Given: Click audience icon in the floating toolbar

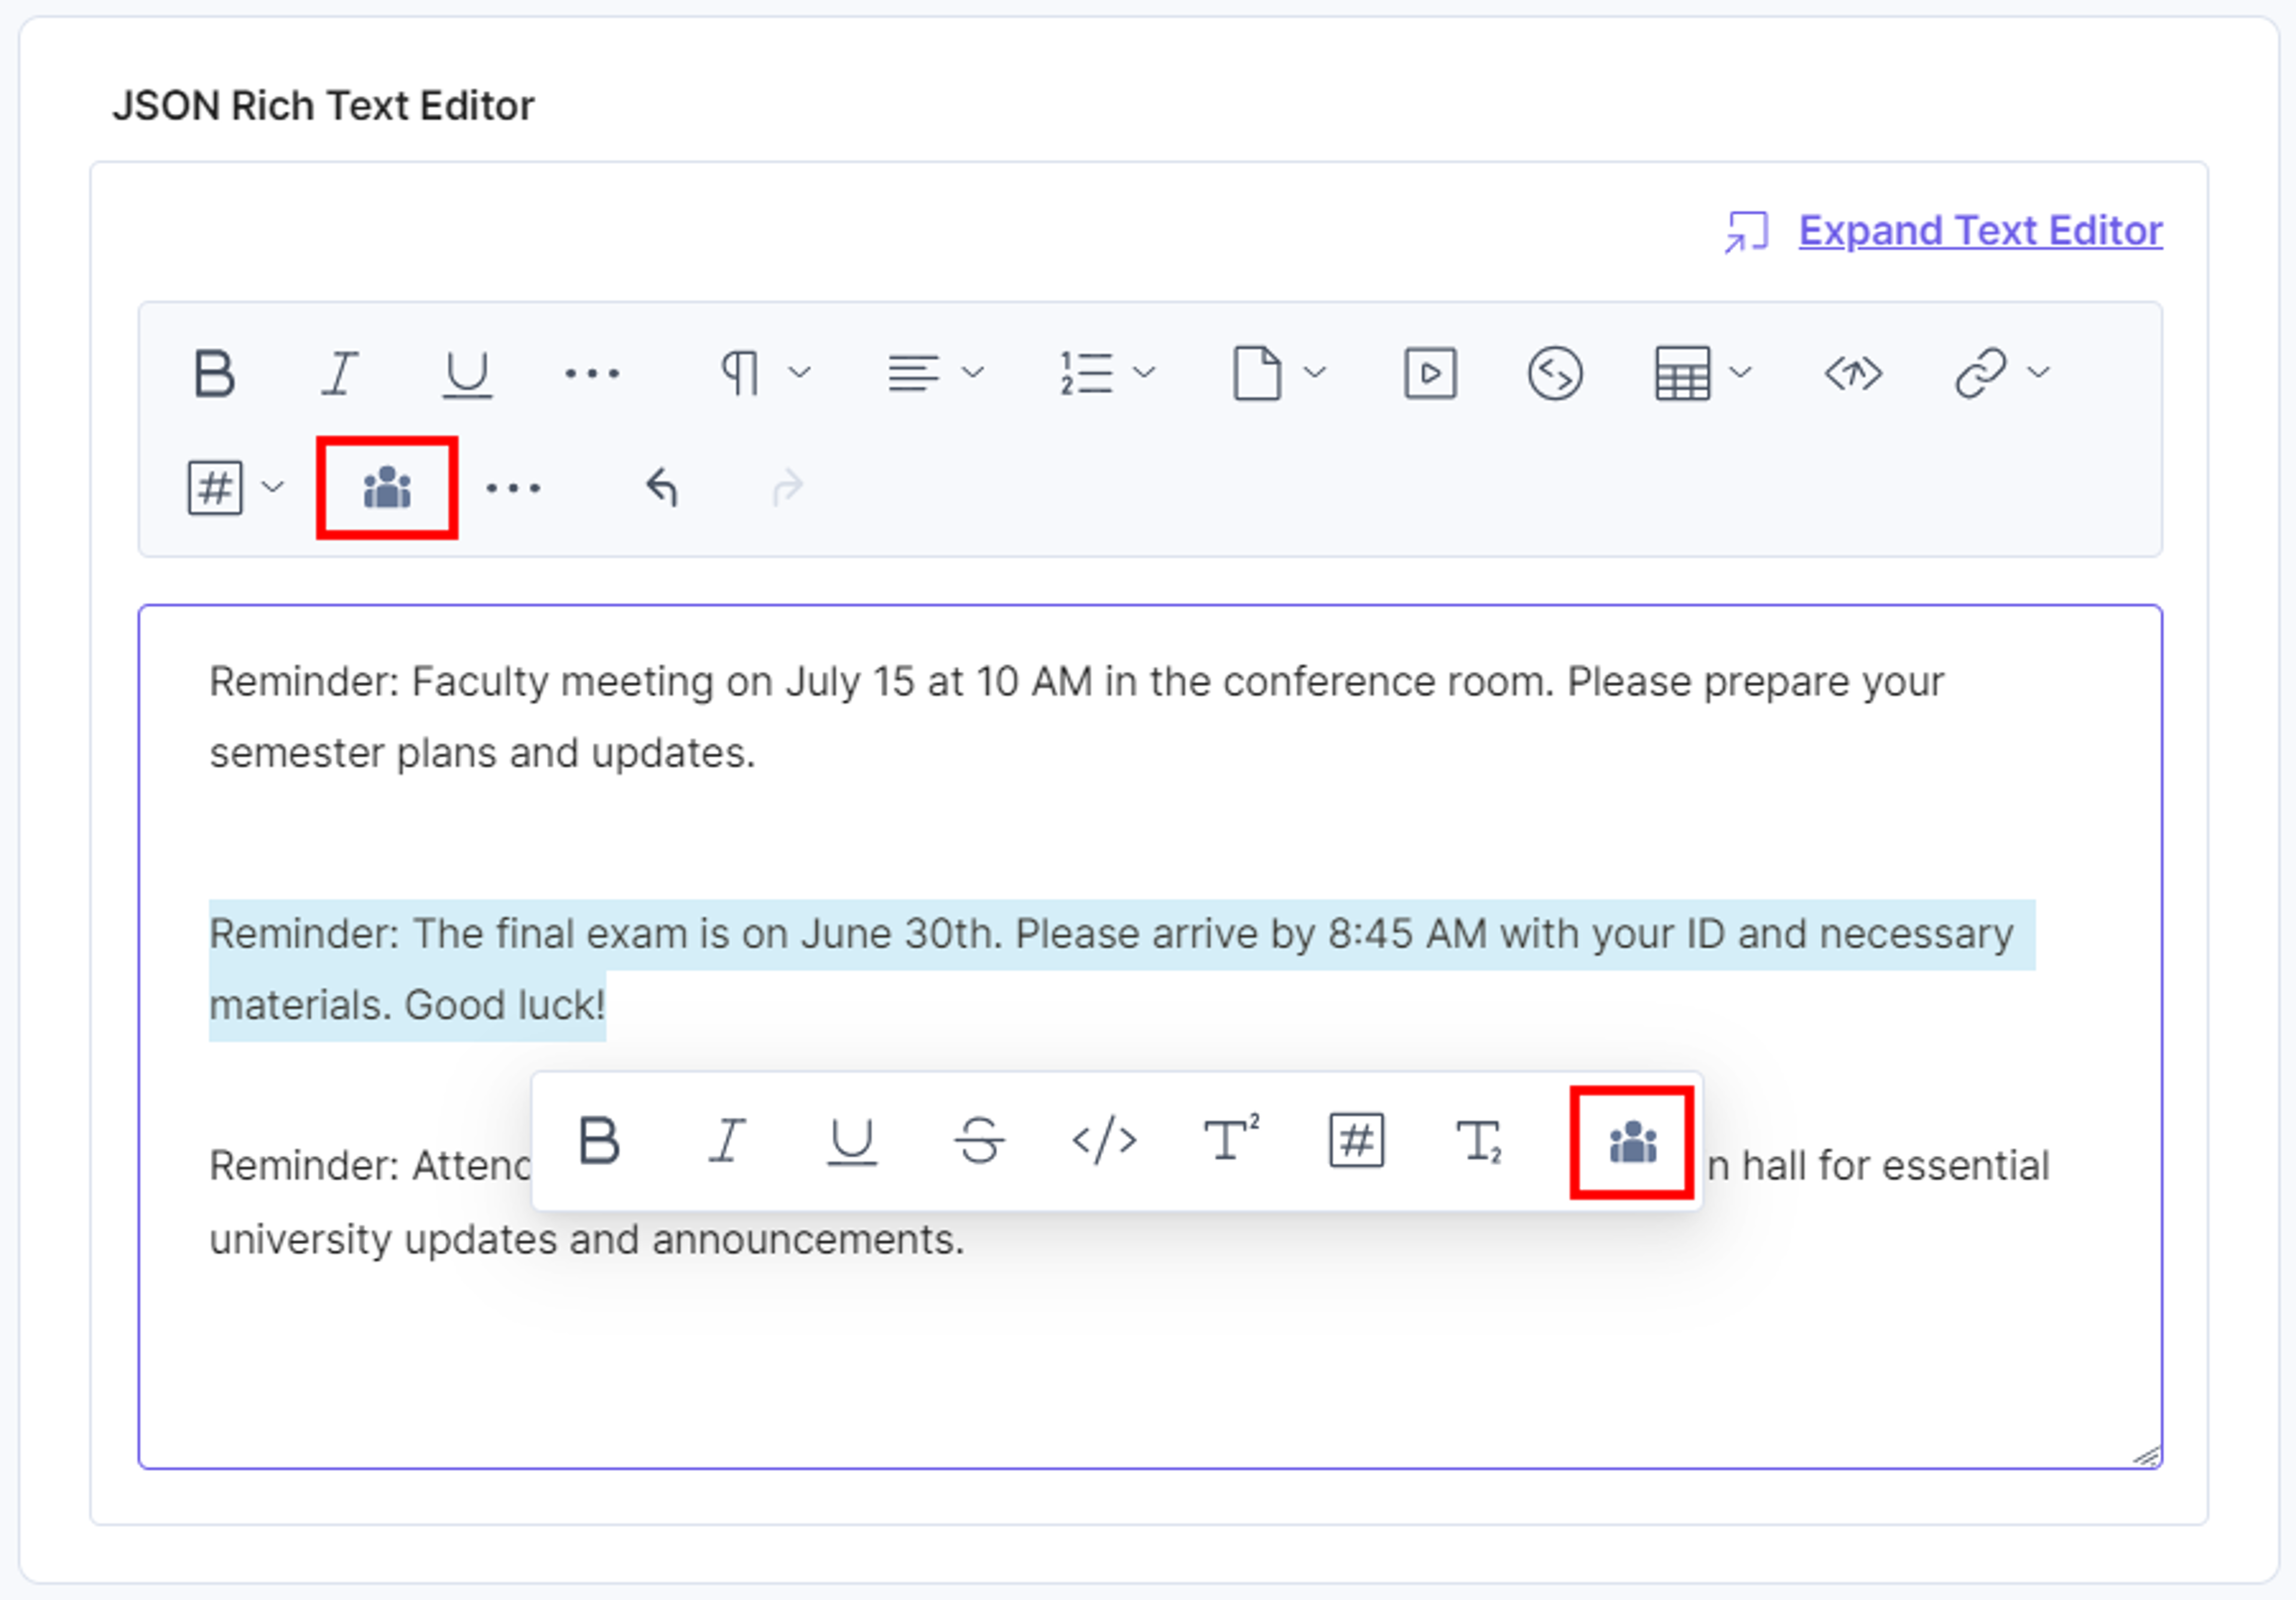Looking at the screenshot, I should click(x=1632, y=1142).
